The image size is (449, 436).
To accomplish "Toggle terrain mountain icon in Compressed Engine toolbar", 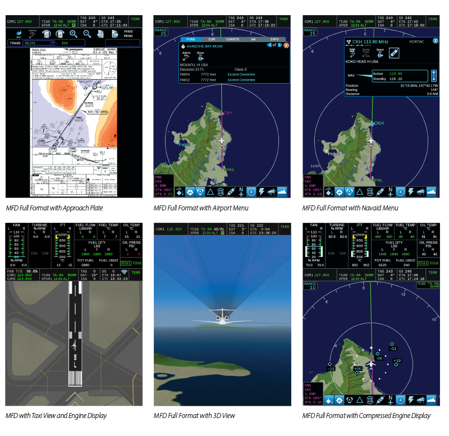I will 431,400.
